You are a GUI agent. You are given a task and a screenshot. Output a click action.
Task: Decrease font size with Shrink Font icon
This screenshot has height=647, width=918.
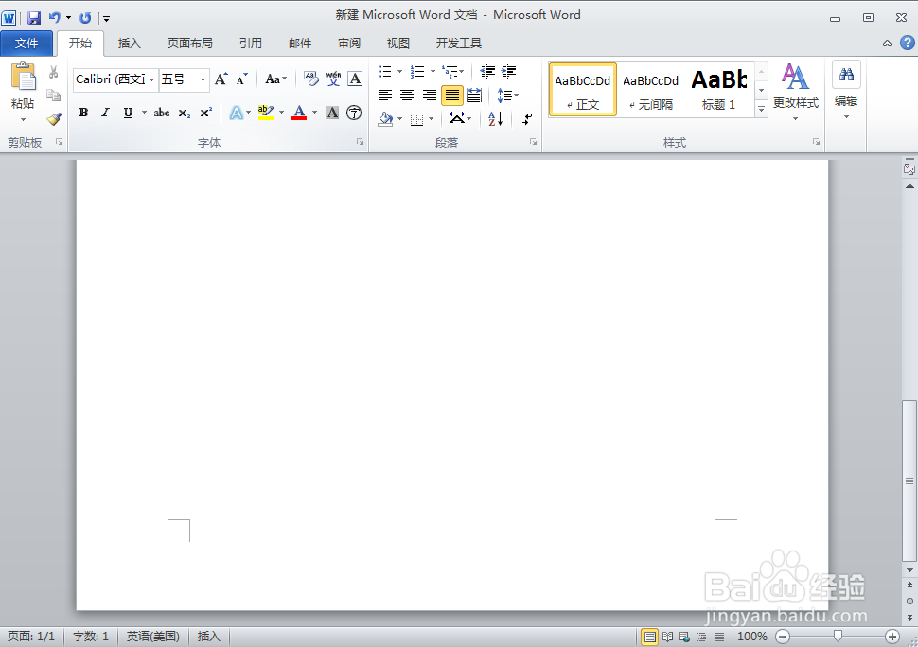241,79
